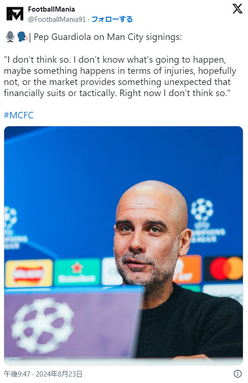Click the Heineken logo in the photo

pos(77,272)
